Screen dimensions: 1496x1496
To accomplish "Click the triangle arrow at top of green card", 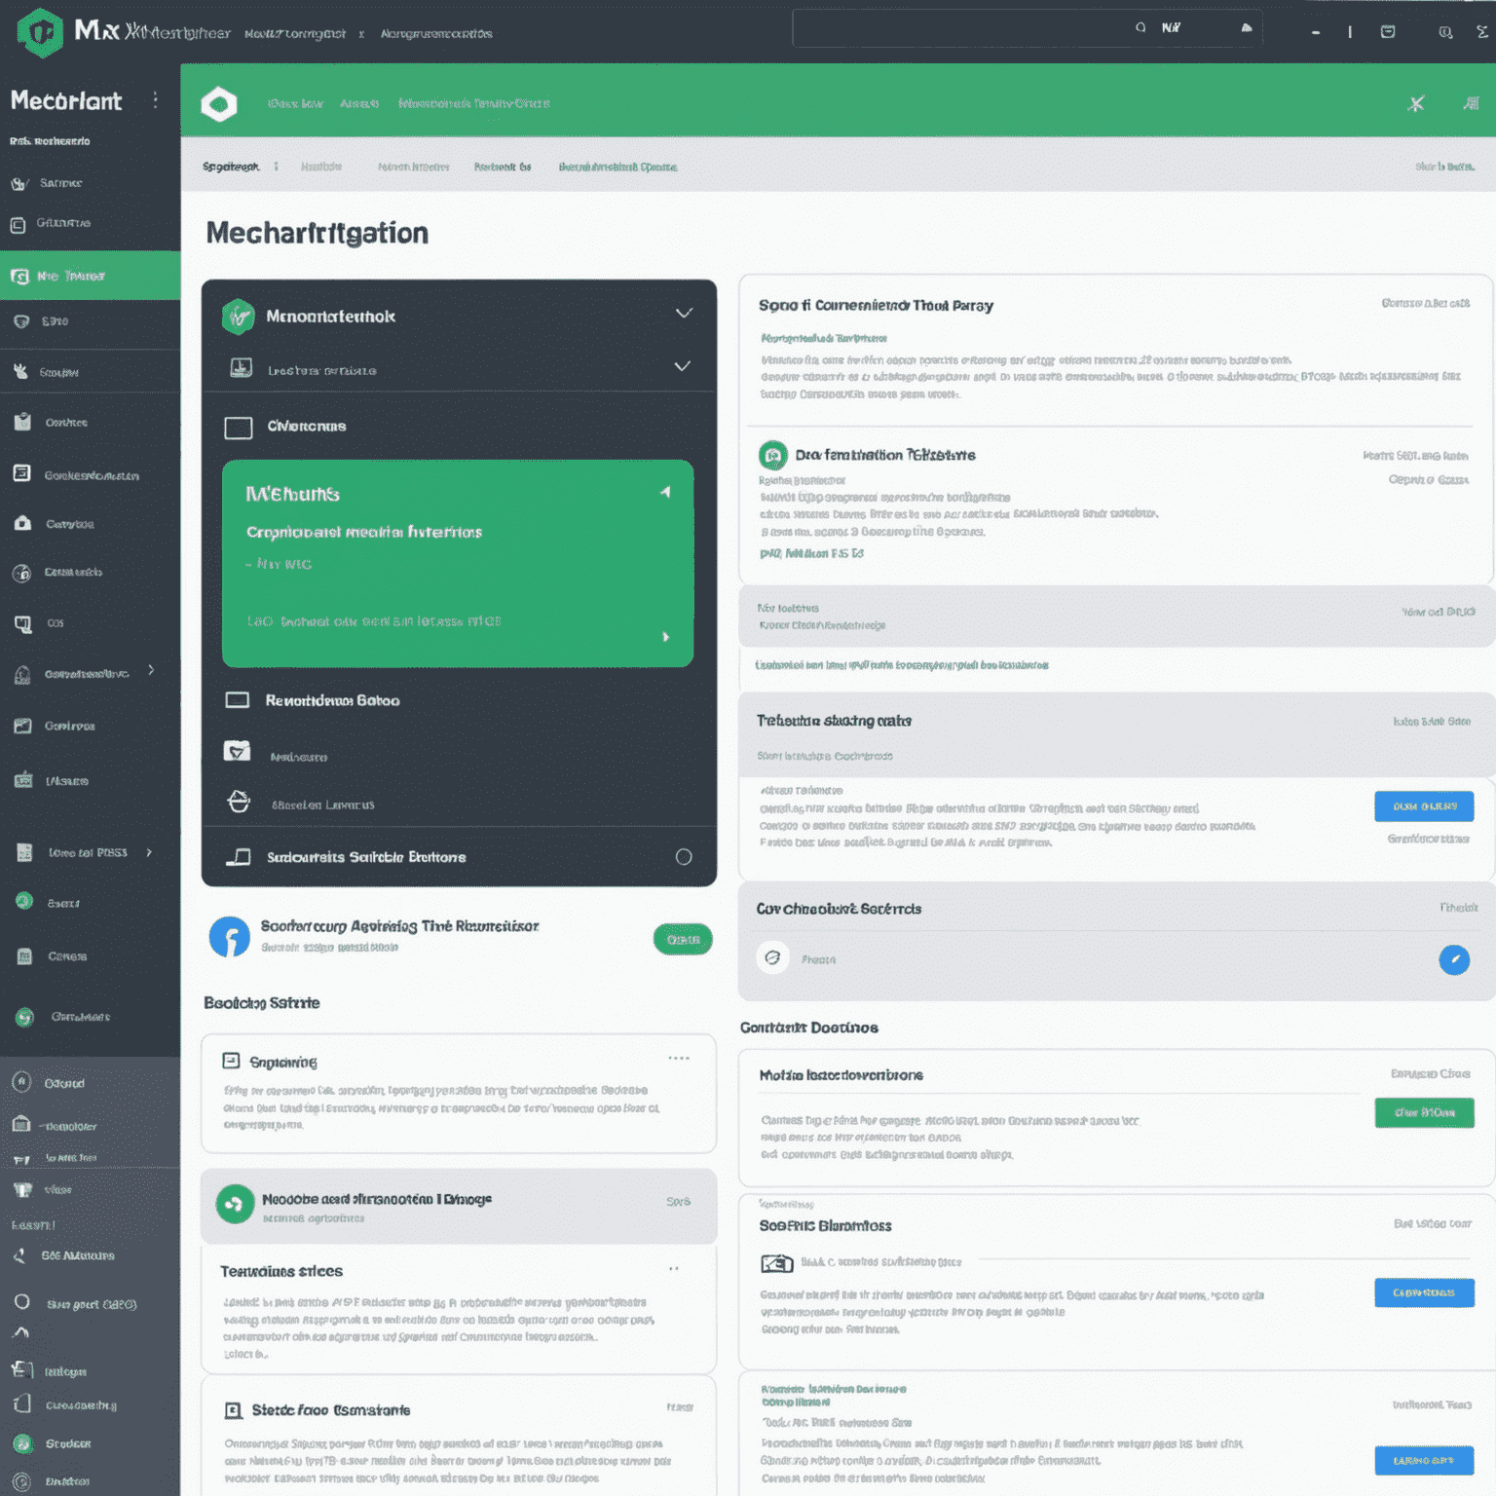I will pos(665,492).
